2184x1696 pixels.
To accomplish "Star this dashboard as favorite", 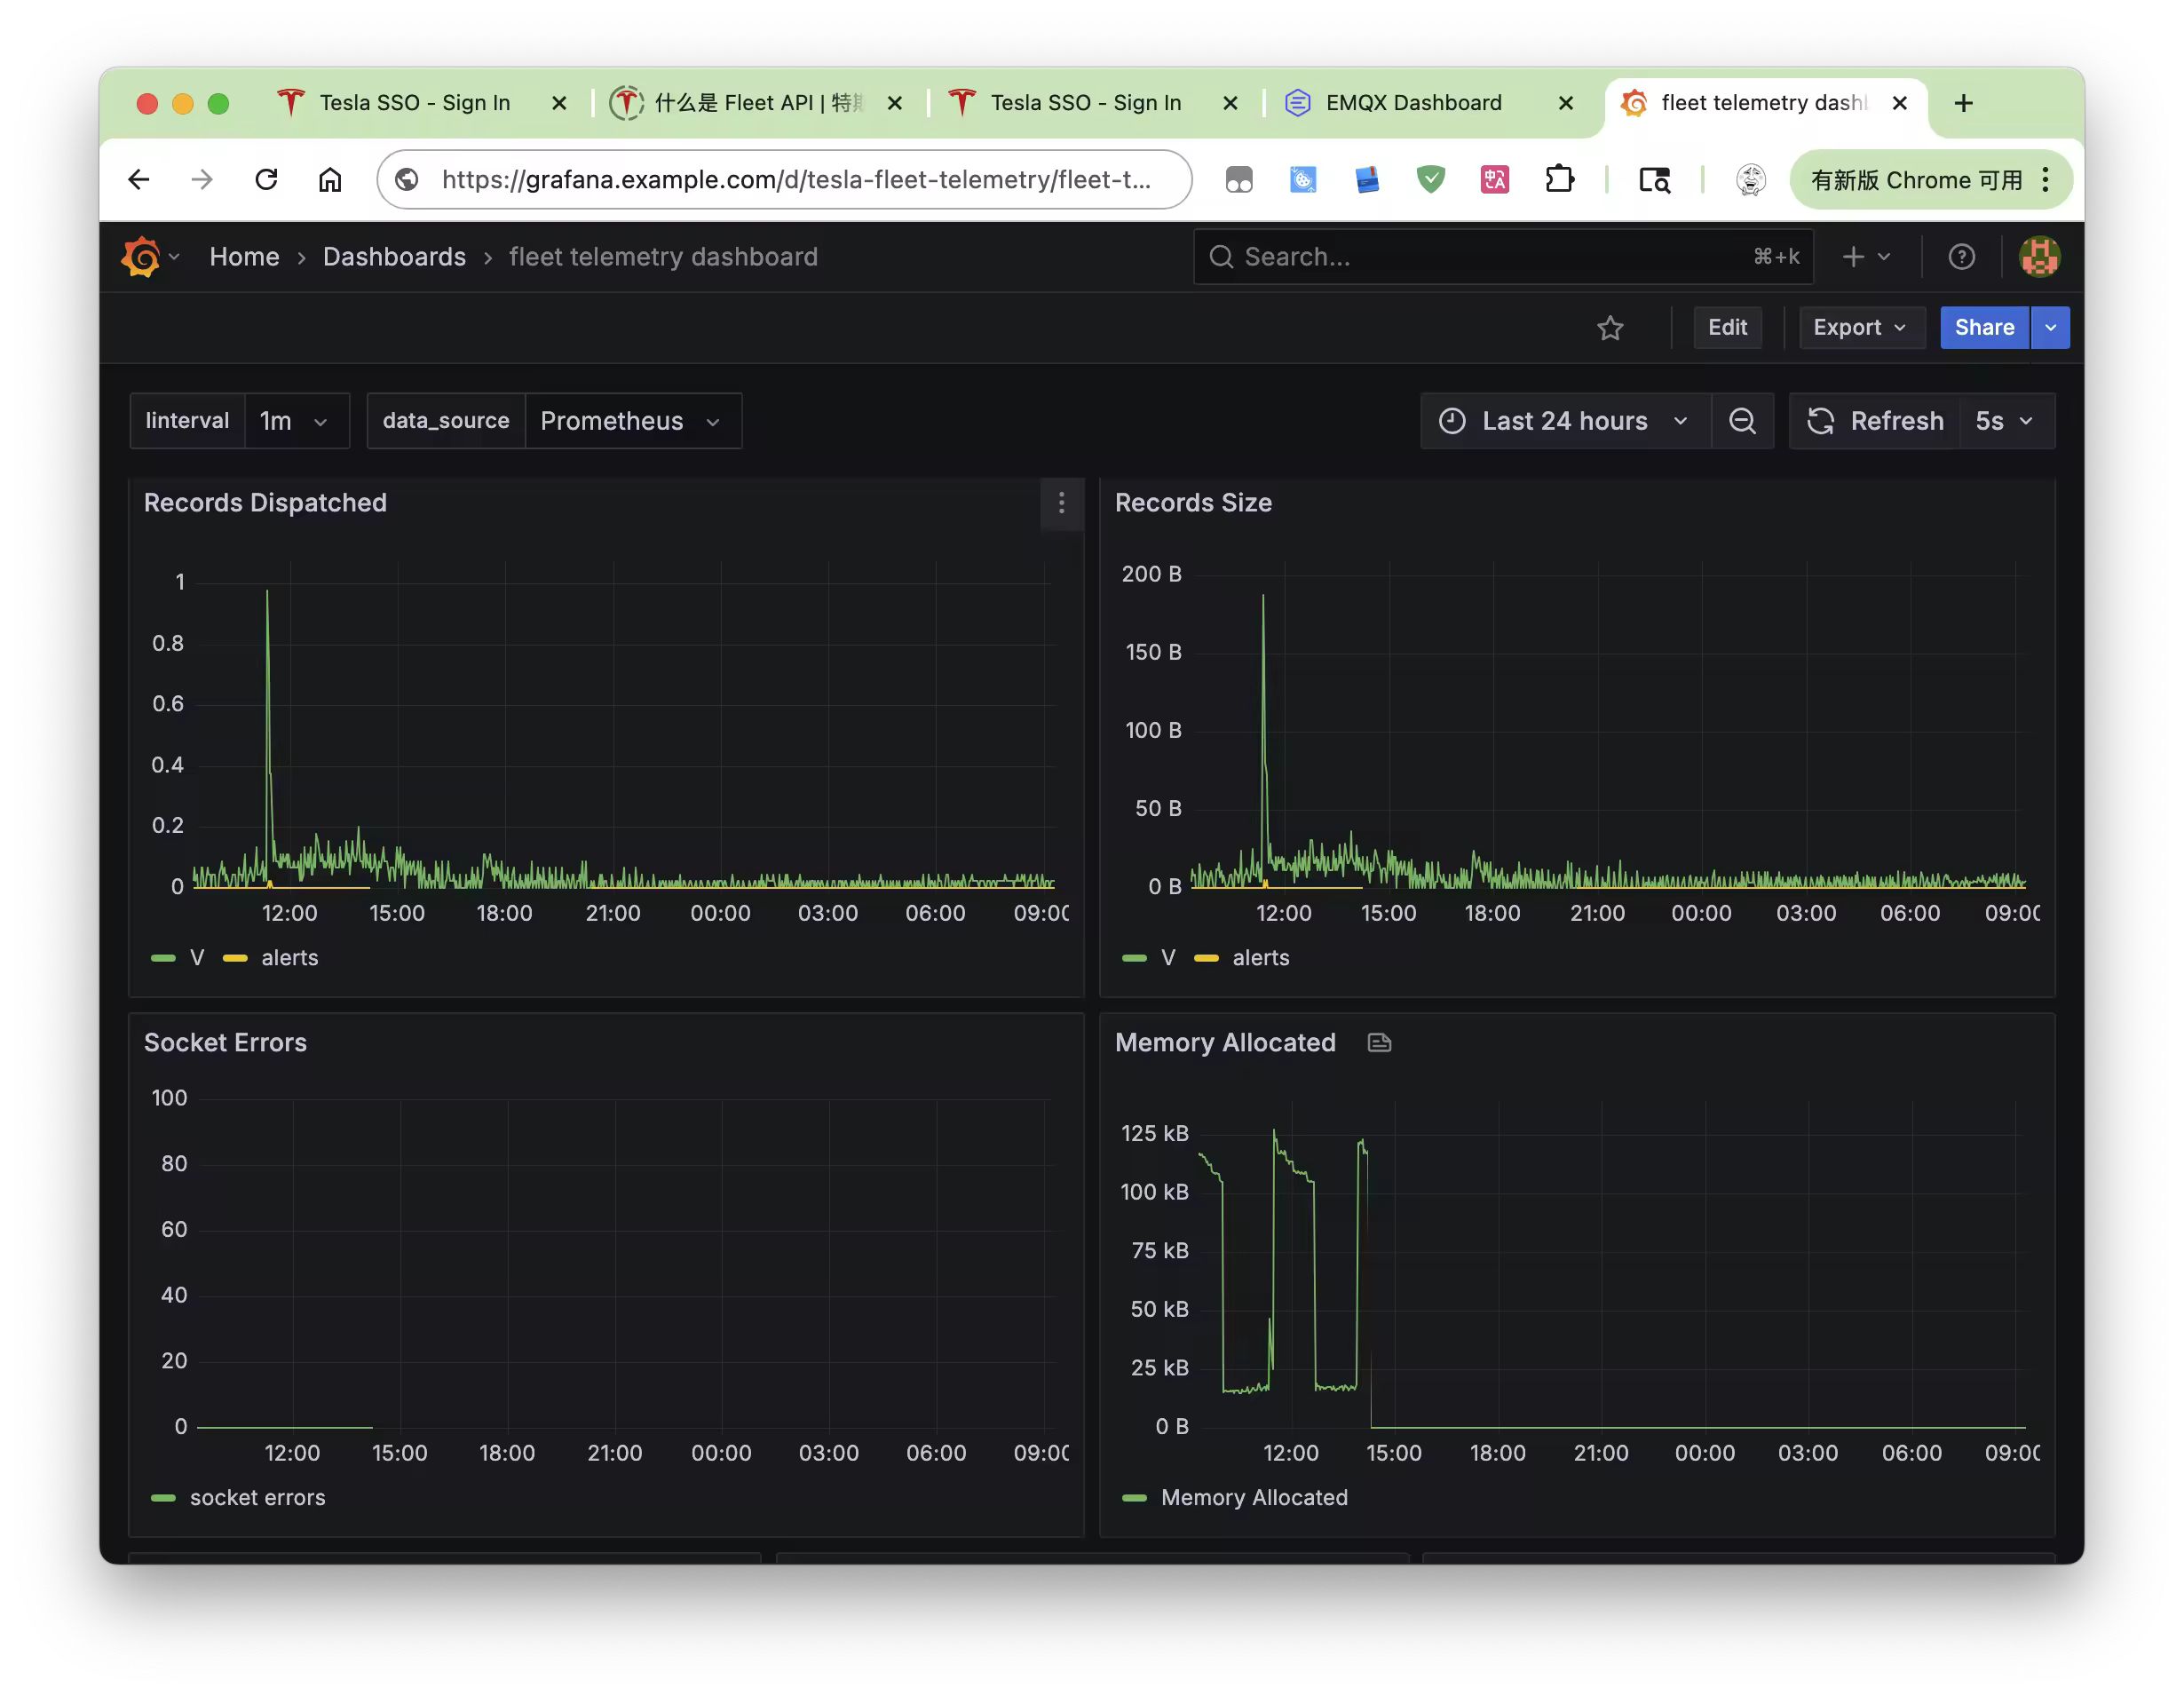I will pos(1610,328).
